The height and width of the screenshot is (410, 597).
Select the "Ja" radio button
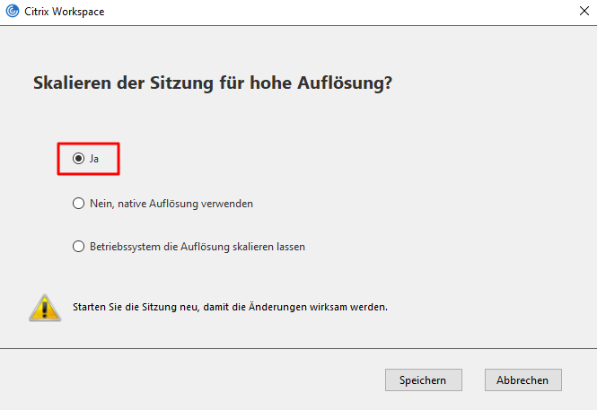[78, 159]
